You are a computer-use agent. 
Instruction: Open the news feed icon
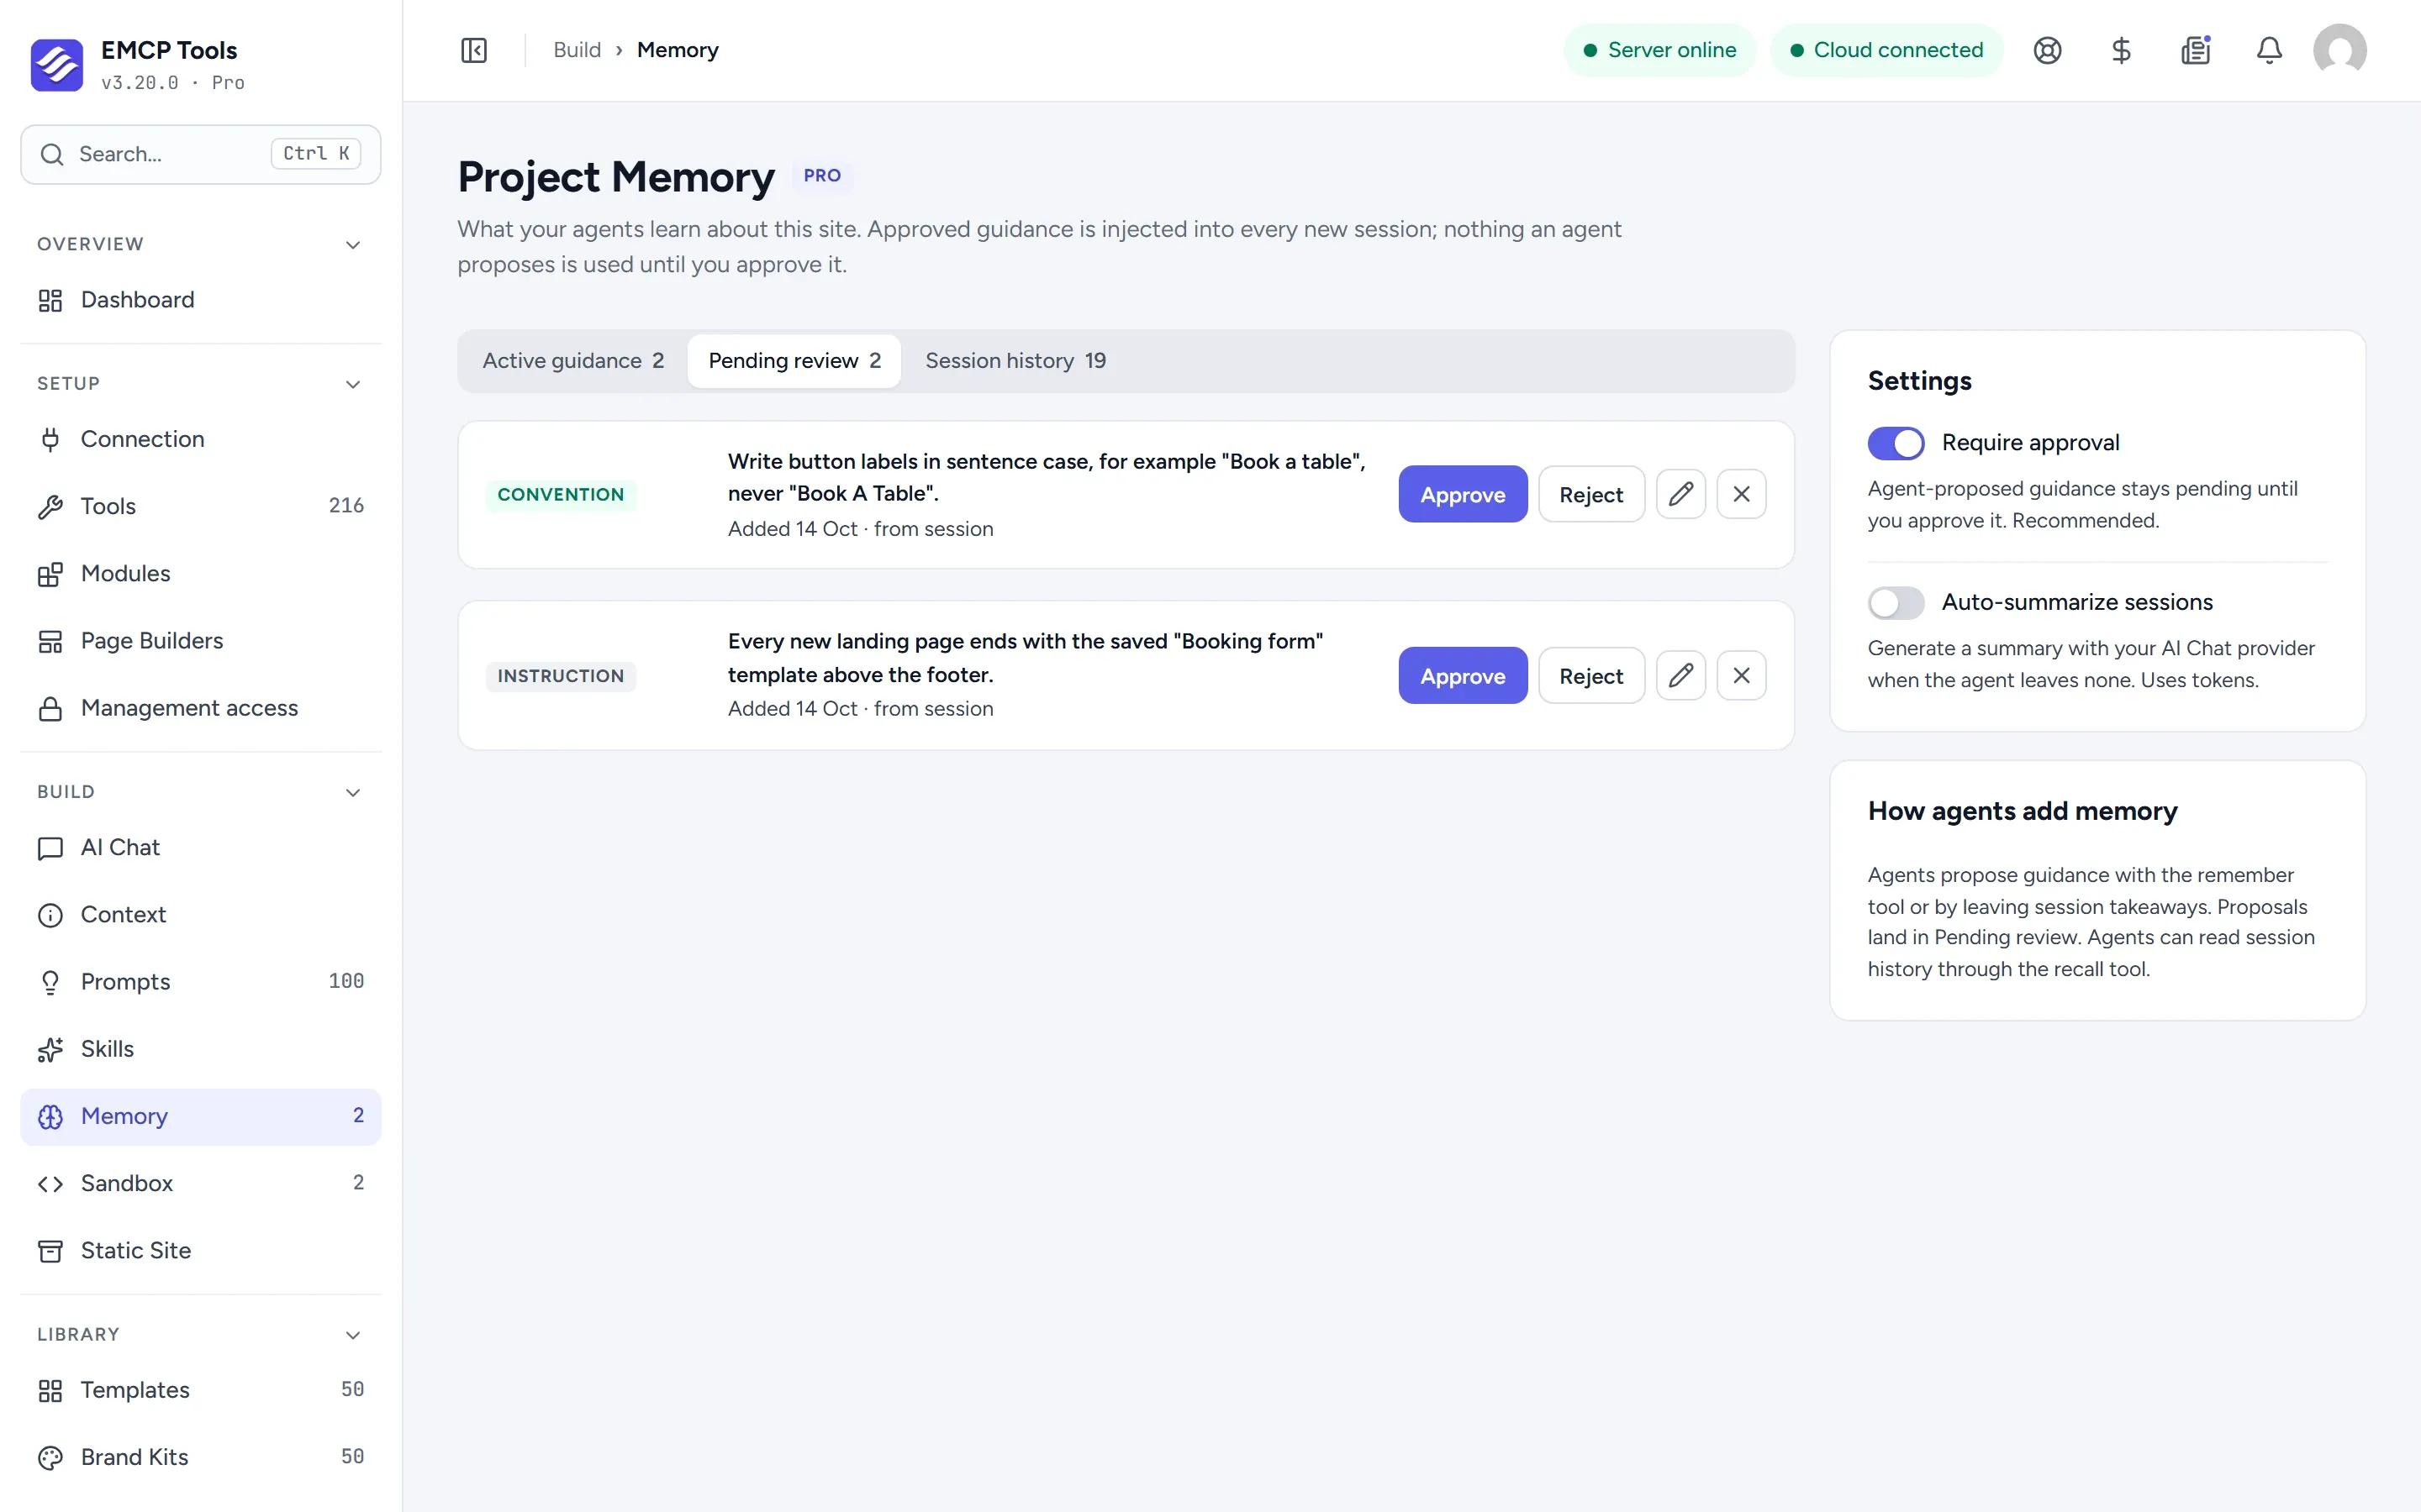[x=2195, y=50]
